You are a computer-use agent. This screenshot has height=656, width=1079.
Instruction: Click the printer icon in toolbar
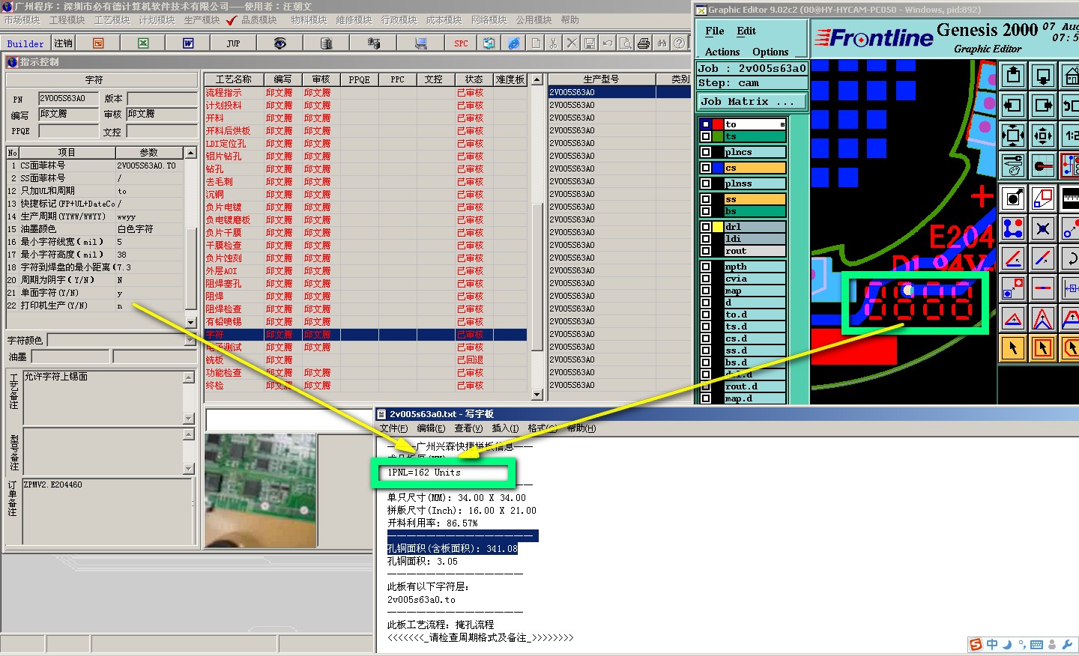coord(644,43)
